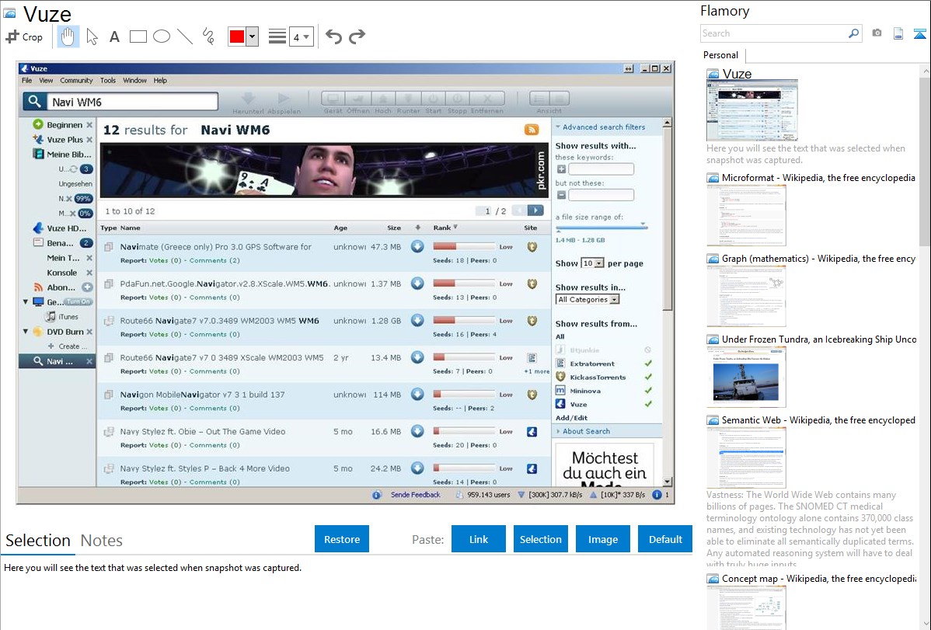Select the arrow pointer tool
The height and width of the screenshot is (630, 931).
(92, 37)
